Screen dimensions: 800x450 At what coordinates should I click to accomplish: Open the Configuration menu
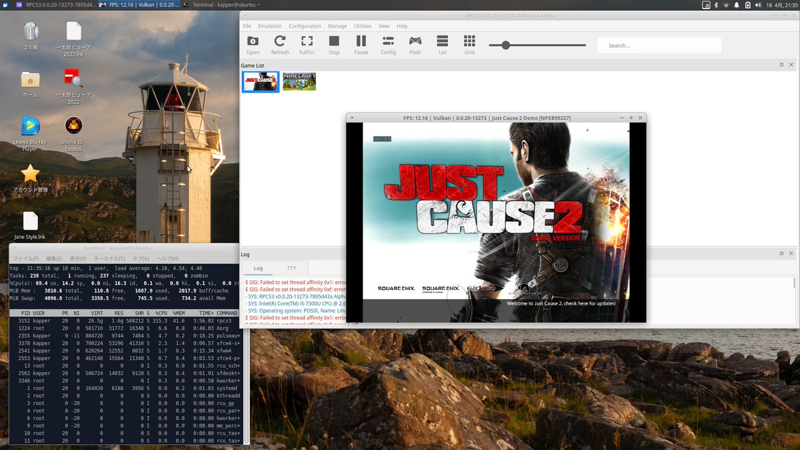[x=305, y=26]
